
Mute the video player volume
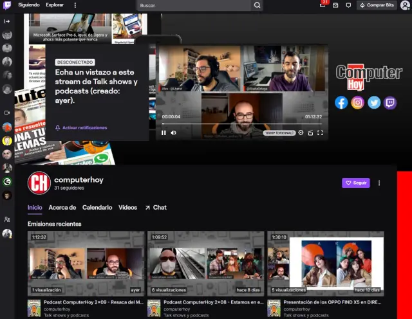point(174,132)
